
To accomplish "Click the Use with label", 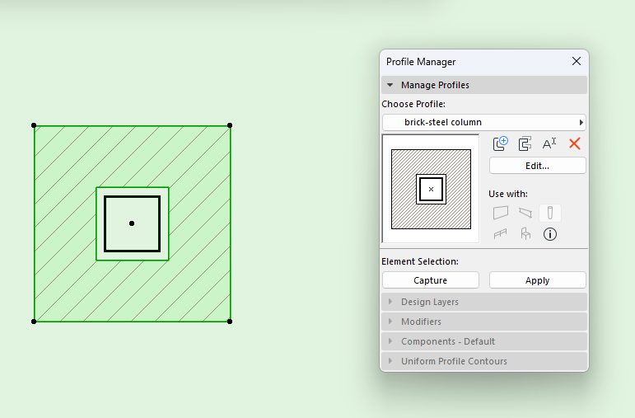I will tap(508, 194).
